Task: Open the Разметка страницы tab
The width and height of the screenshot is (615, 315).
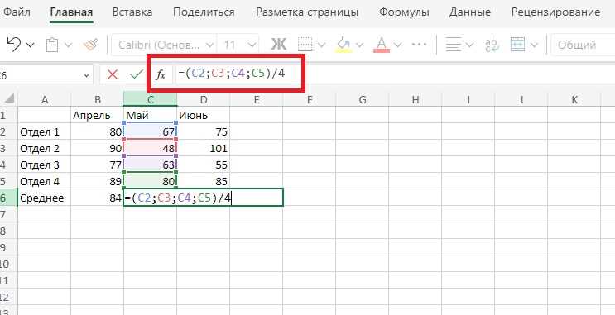Action: [x=307, y=12]
